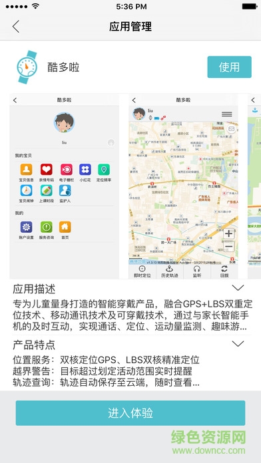The image size is (261, 463).
Task: Tap the 上课时段 pencil icon in preview
Action: click(x=47, y=190)
